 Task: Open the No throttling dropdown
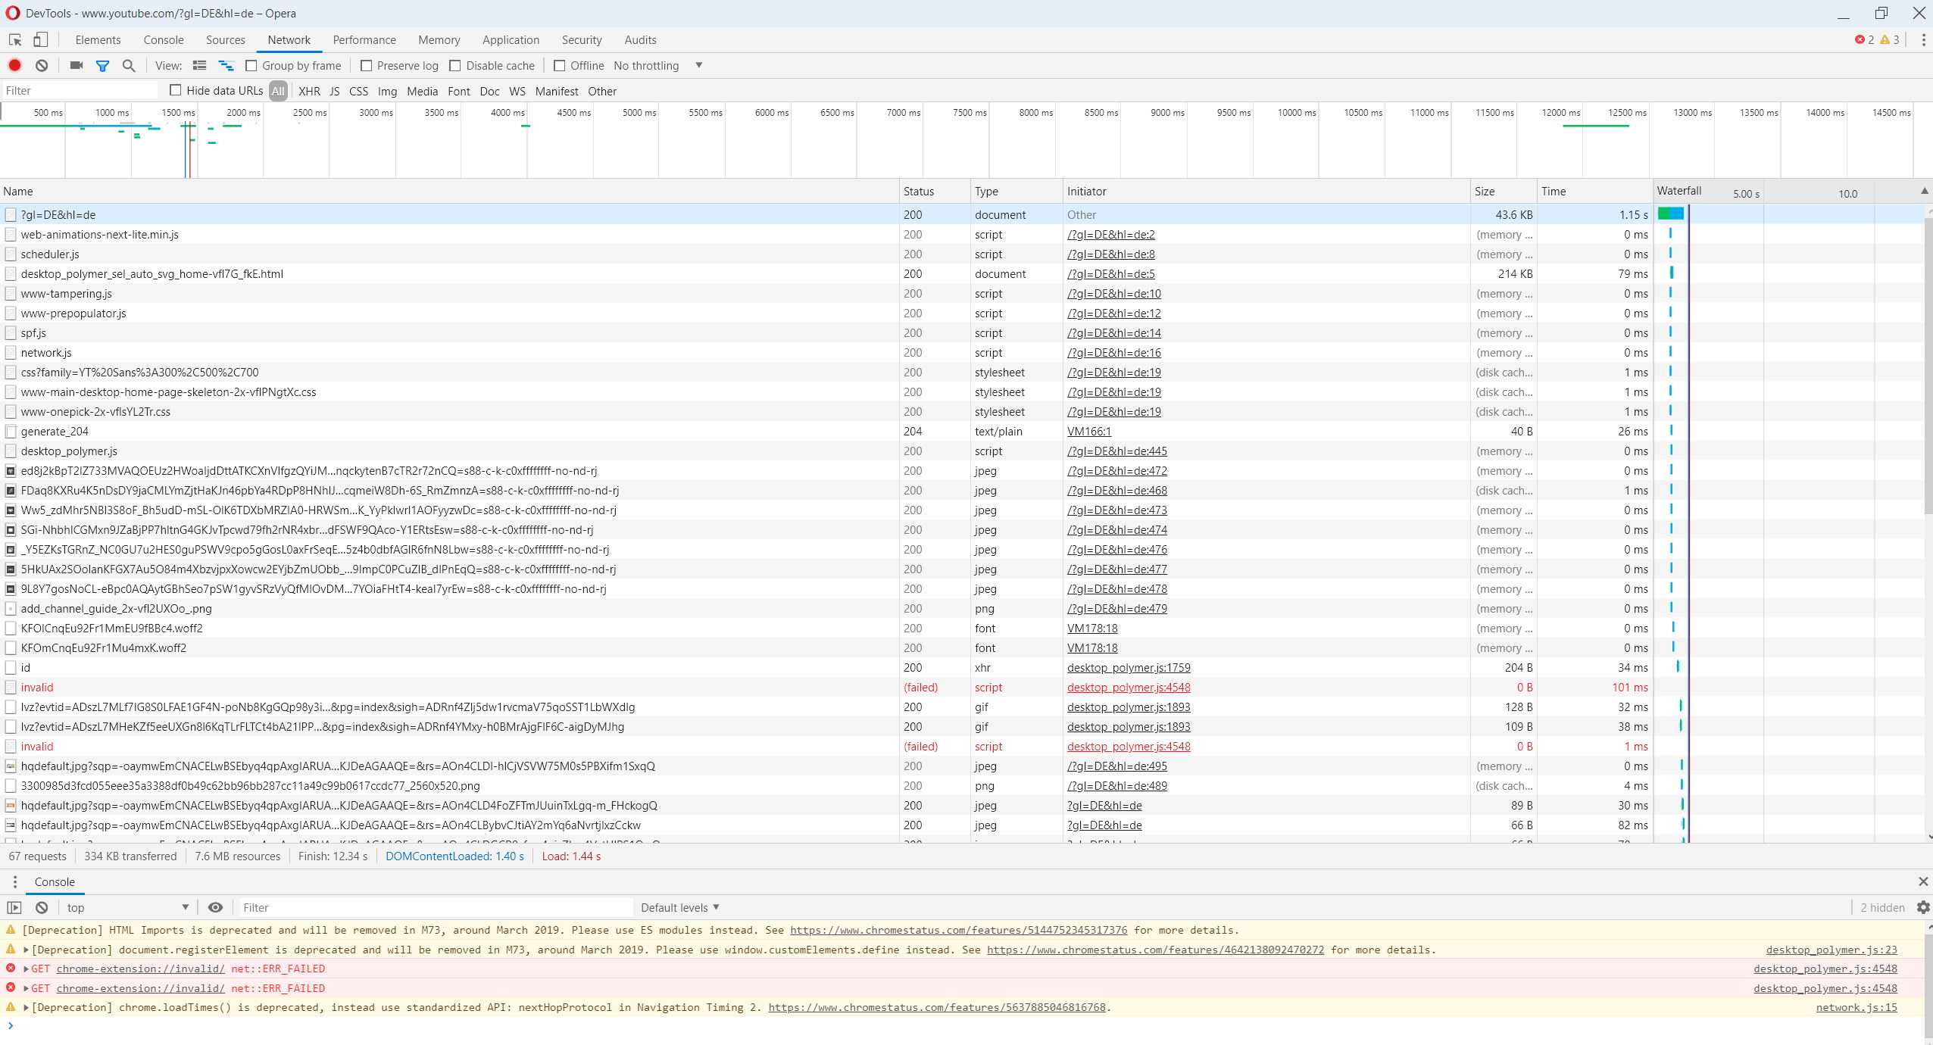(657, 66)
